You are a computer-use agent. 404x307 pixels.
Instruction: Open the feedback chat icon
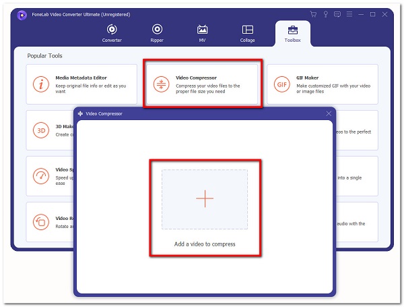click(x=337, y=14)
